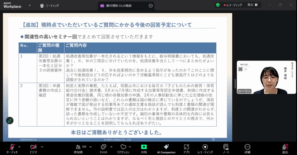Image resolution: width=297 pixels, height=155 pixels.
Task: Expand the participants options chevron
Action: click(90, 147)
